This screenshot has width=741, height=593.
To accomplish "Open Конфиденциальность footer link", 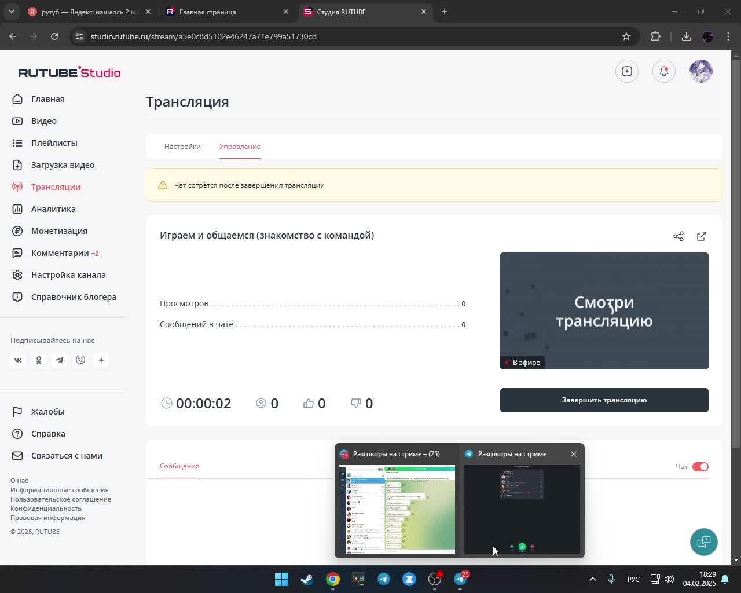I will coord(46,508).
